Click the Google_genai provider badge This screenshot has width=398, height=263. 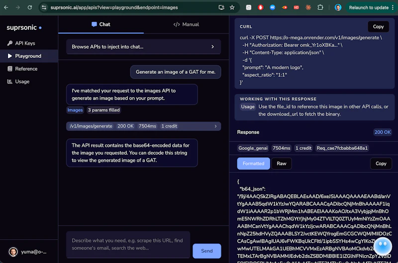(253, 148)
